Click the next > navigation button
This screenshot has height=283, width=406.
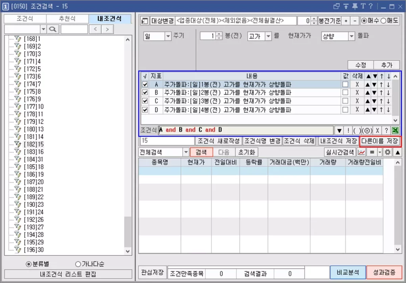107,29
